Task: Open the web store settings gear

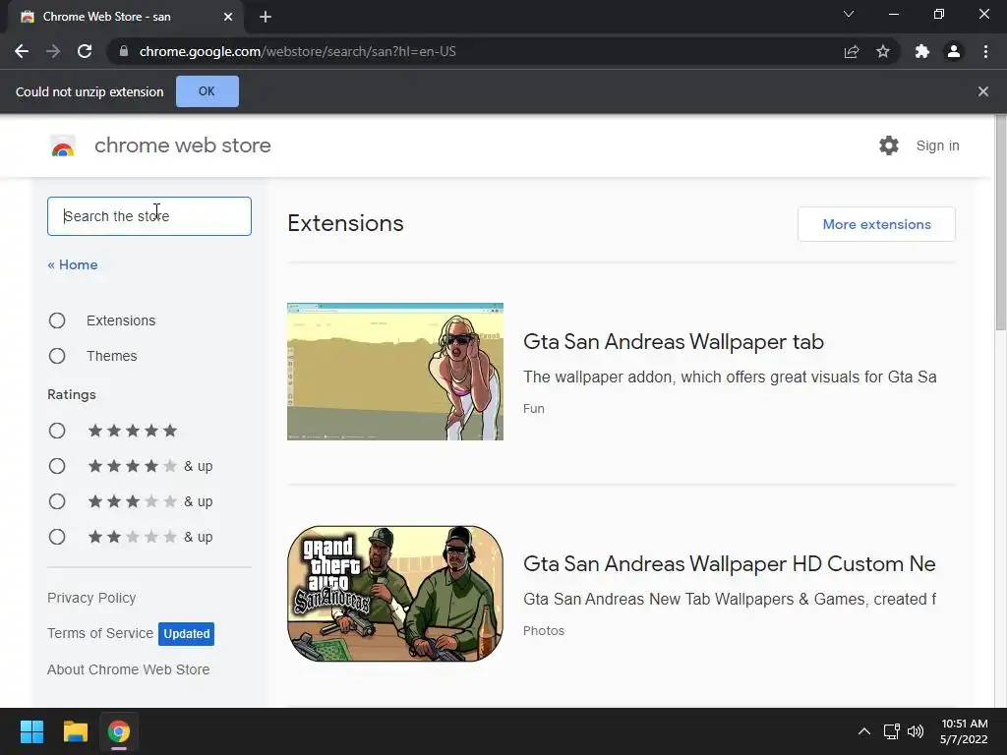Action: [x=889, y=145]
